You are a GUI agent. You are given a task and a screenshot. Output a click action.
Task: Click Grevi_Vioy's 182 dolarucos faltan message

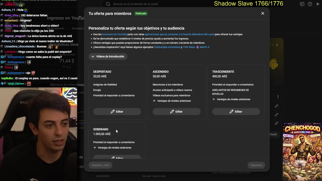tap(26, 15)
